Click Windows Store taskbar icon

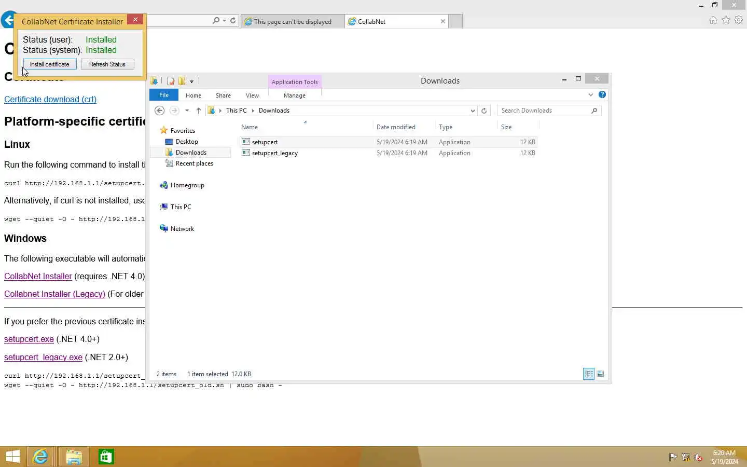pos(106,457)
